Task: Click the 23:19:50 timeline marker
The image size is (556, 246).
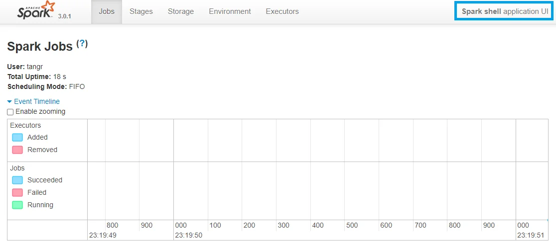Action: [x=189, y=235]
